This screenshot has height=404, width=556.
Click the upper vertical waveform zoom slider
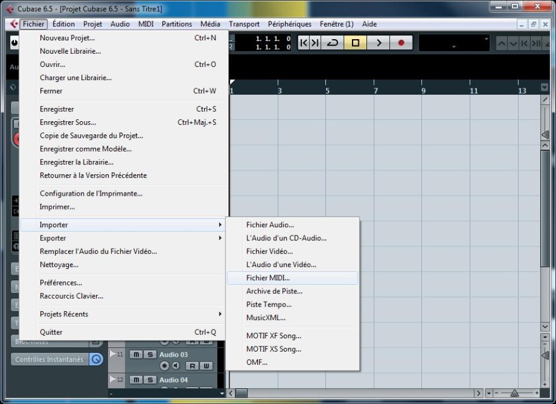[x=545, y=134]
